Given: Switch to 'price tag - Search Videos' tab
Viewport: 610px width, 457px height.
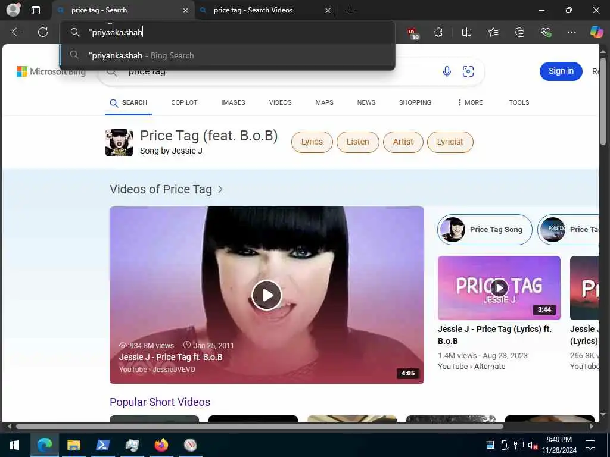Looking at the screenshot, I should (x=264, y=10).
